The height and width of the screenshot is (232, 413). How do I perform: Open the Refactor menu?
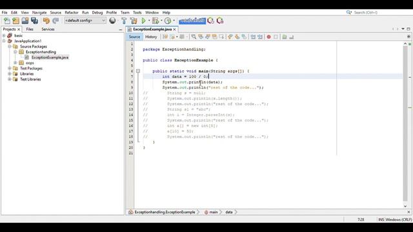[72, 12]
